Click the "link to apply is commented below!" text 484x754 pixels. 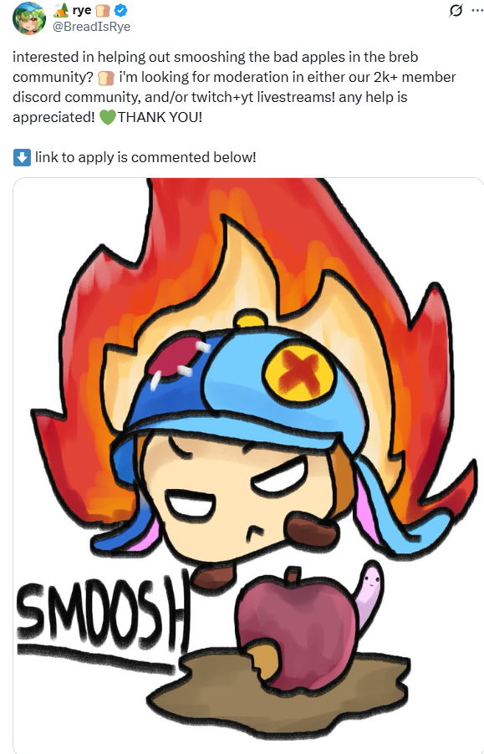point(145,158)
